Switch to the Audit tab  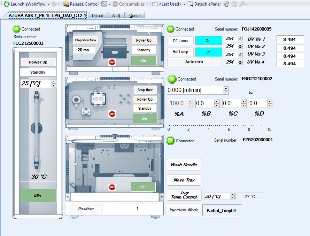coord(116,15)
